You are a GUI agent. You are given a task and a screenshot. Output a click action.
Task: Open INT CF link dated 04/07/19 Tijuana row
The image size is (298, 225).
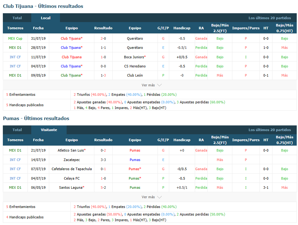pos(15,66)
